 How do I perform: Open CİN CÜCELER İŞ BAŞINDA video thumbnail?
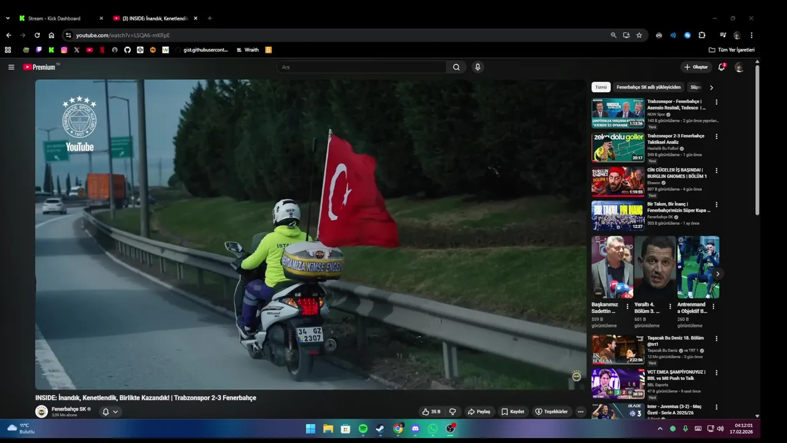pos(618,182)
